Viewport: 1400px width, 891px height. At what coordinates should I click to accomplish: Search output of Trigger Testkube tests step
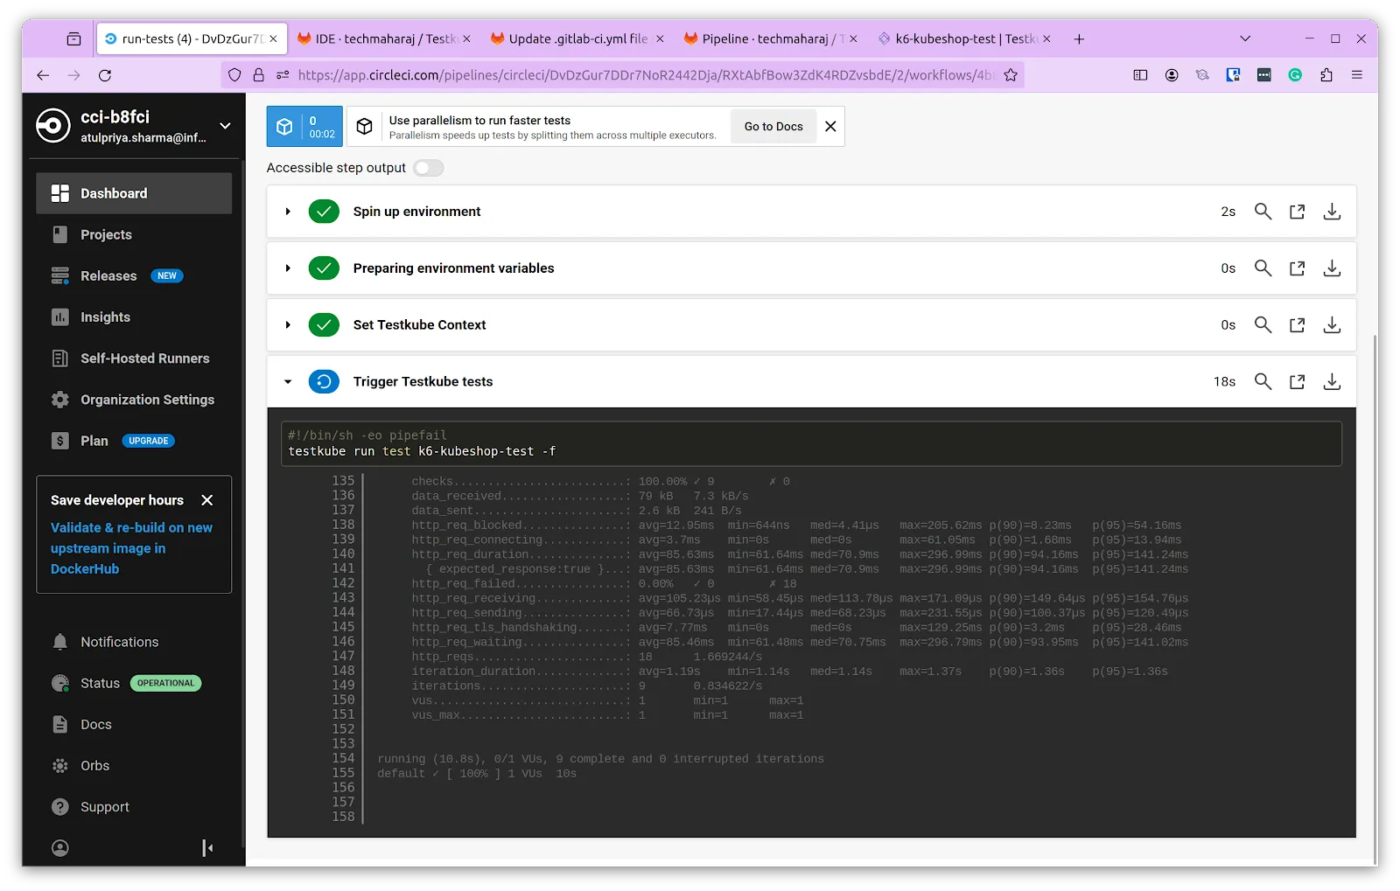coord(1263,382)
